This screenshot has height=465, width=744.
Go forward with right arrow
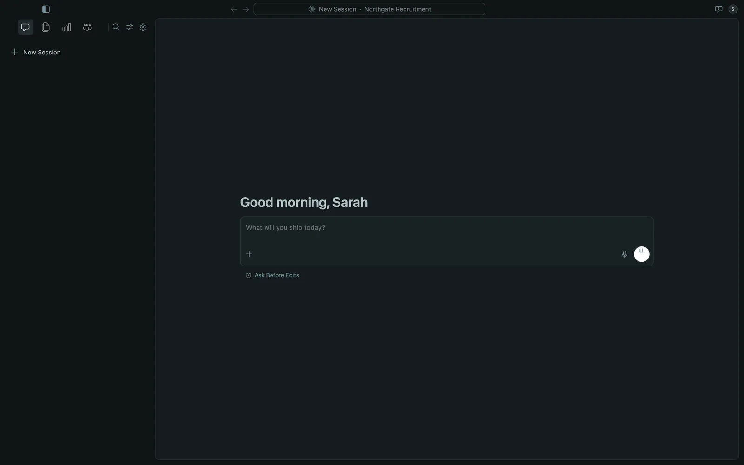(x=246, y=9)
